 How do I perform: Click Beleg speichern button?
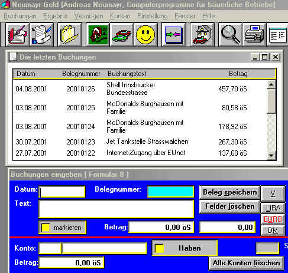[229, 192]
